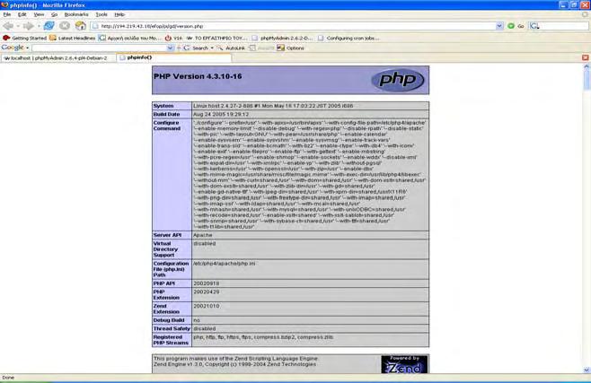591x383 pixels.
Task: Open the Tools menu
Action: (101, 14)
